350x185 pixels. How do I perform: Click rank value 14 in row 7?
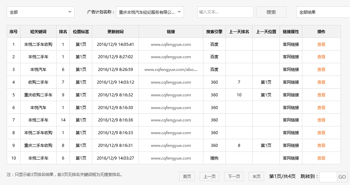[63, 120]
